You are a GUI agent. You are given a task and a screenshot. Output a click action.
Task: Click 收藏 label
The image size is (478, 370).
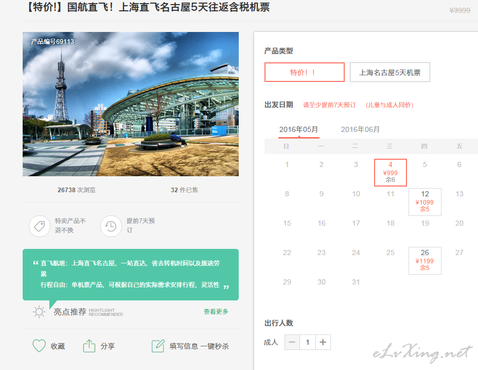[x=58, y=346]
